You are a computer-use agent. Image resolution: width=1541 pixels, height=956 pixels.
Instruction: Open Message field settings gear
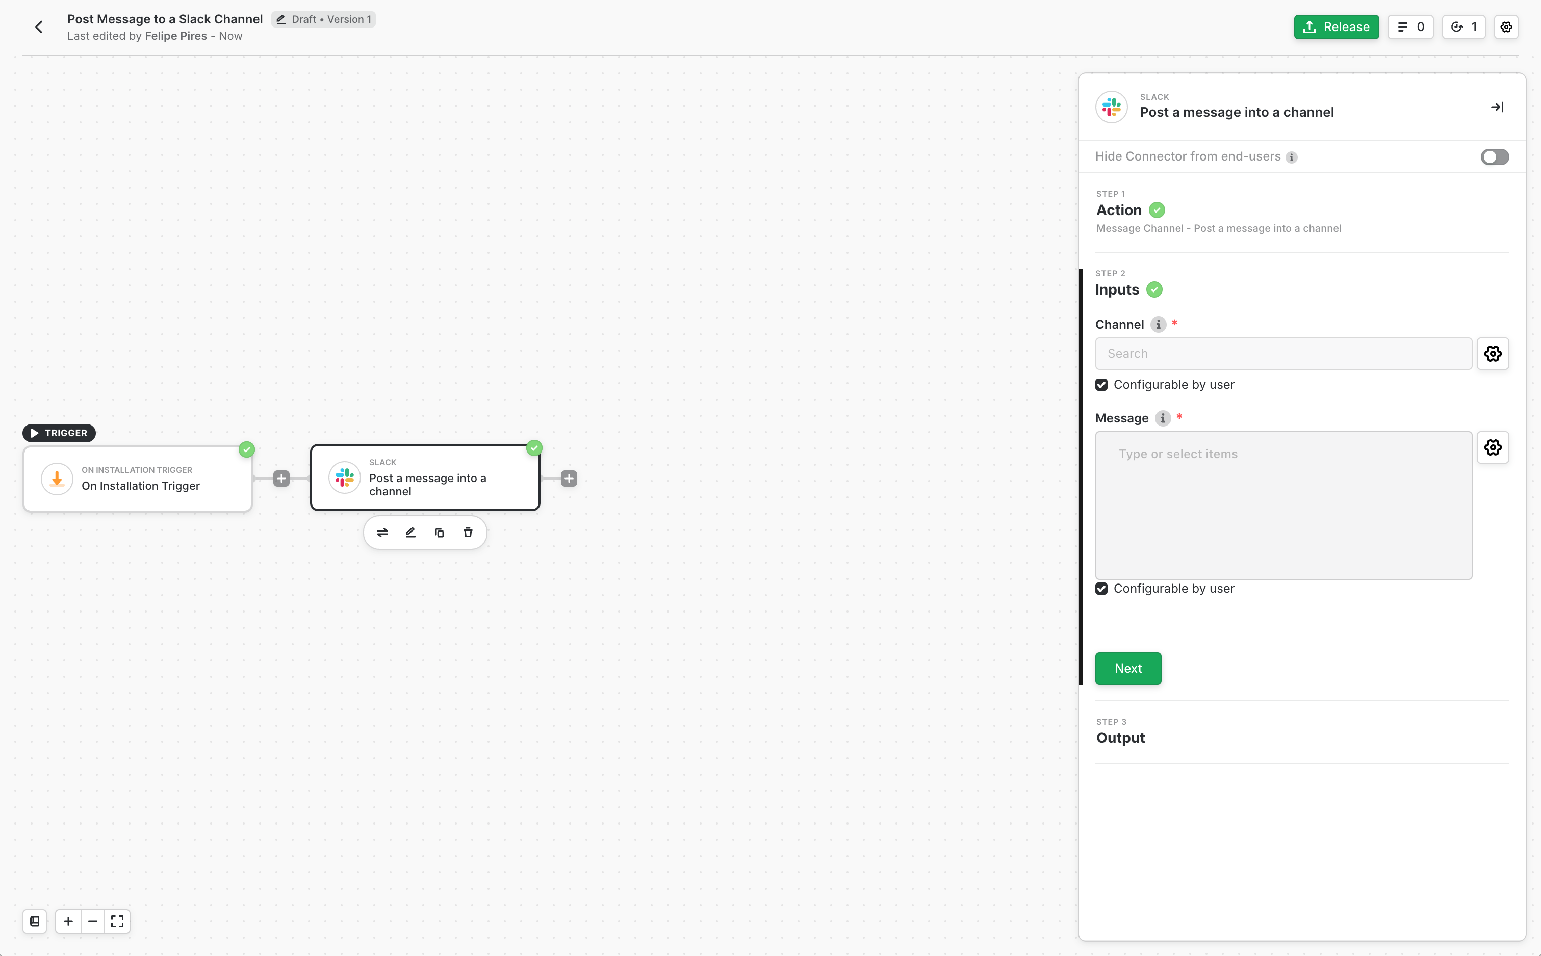coord(1492,447)
